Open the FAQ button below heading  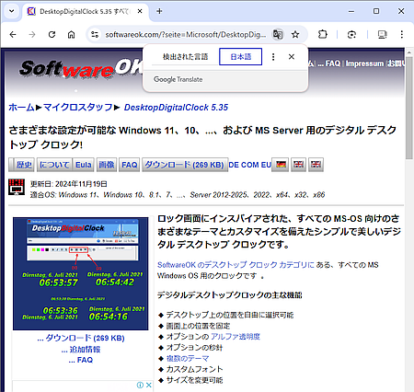pyautogui.click(x=130, y=165)
